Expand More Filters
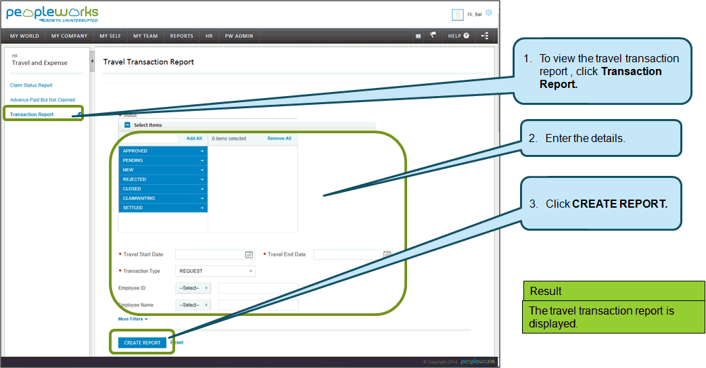Screen dimensions: 706x368 133,319
